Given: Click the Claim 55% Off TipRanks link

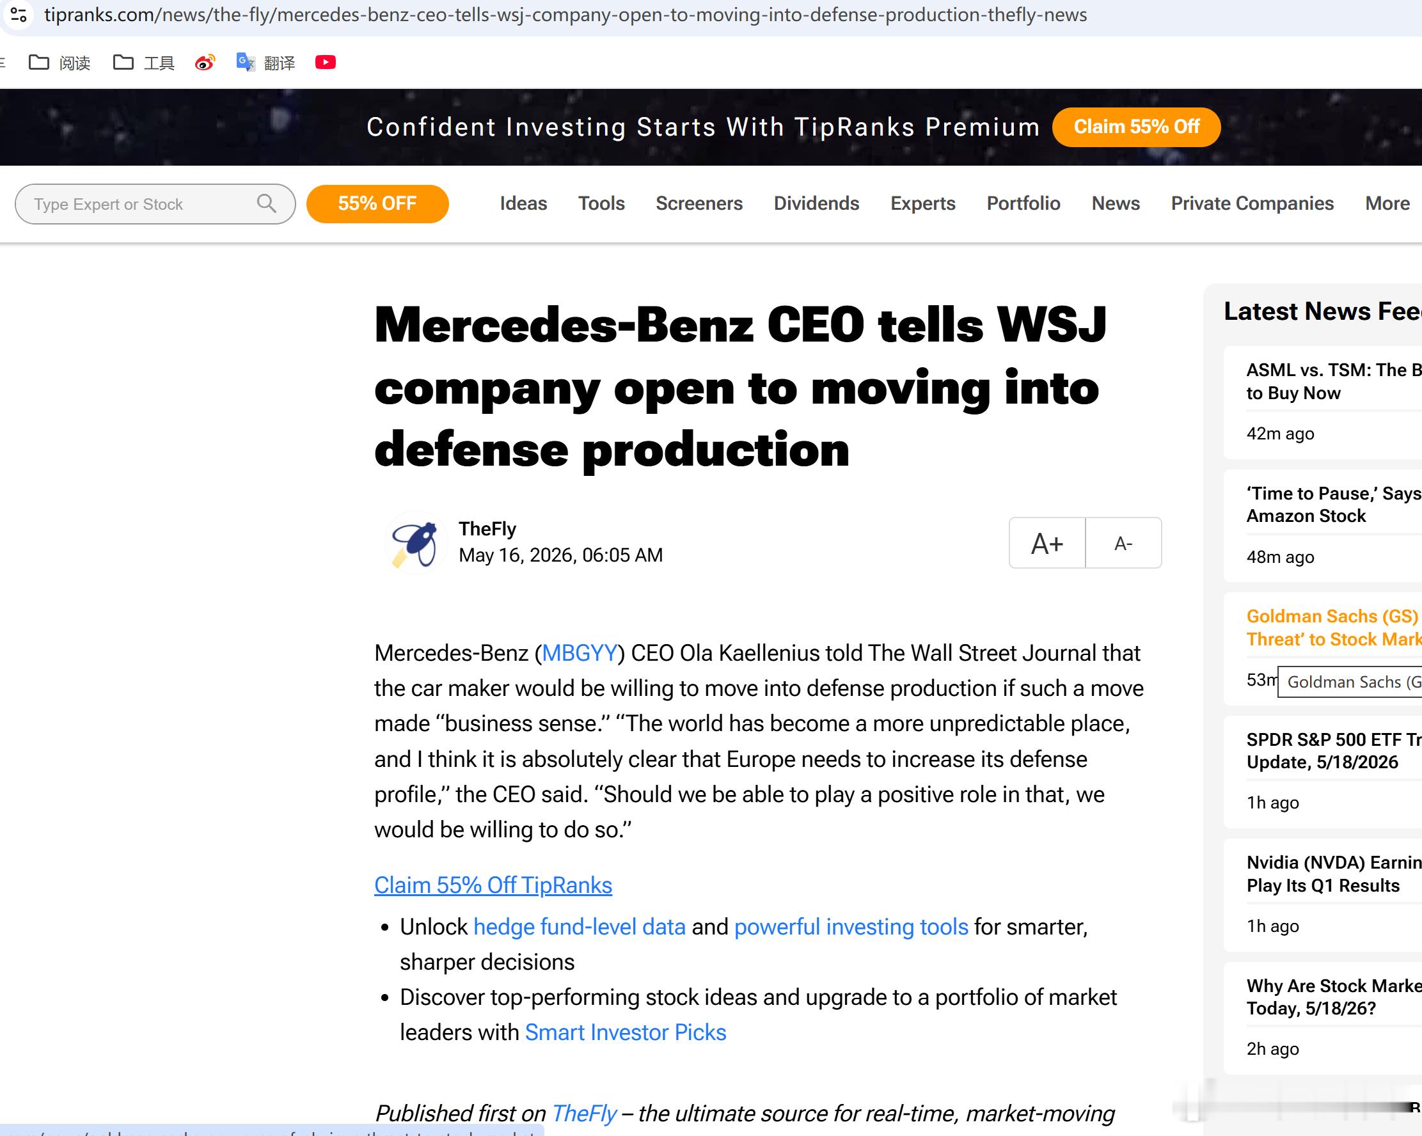Looking at the screenshot, I should 493,885.
